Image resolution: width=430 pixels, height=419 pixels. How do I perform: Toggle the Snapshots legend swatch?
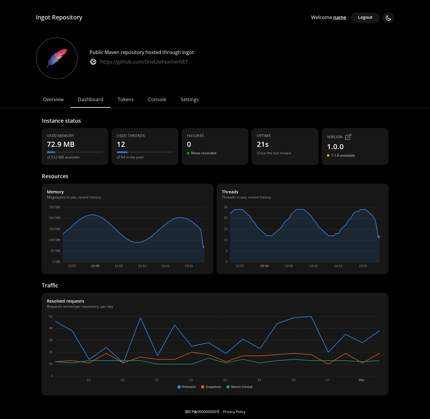coord(203,387)
